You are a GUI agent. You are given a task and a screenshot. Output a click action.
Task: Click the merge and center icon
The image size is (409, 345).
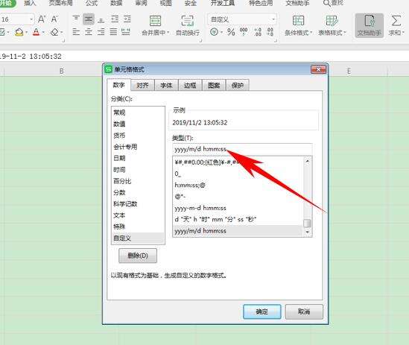point(155,21)
